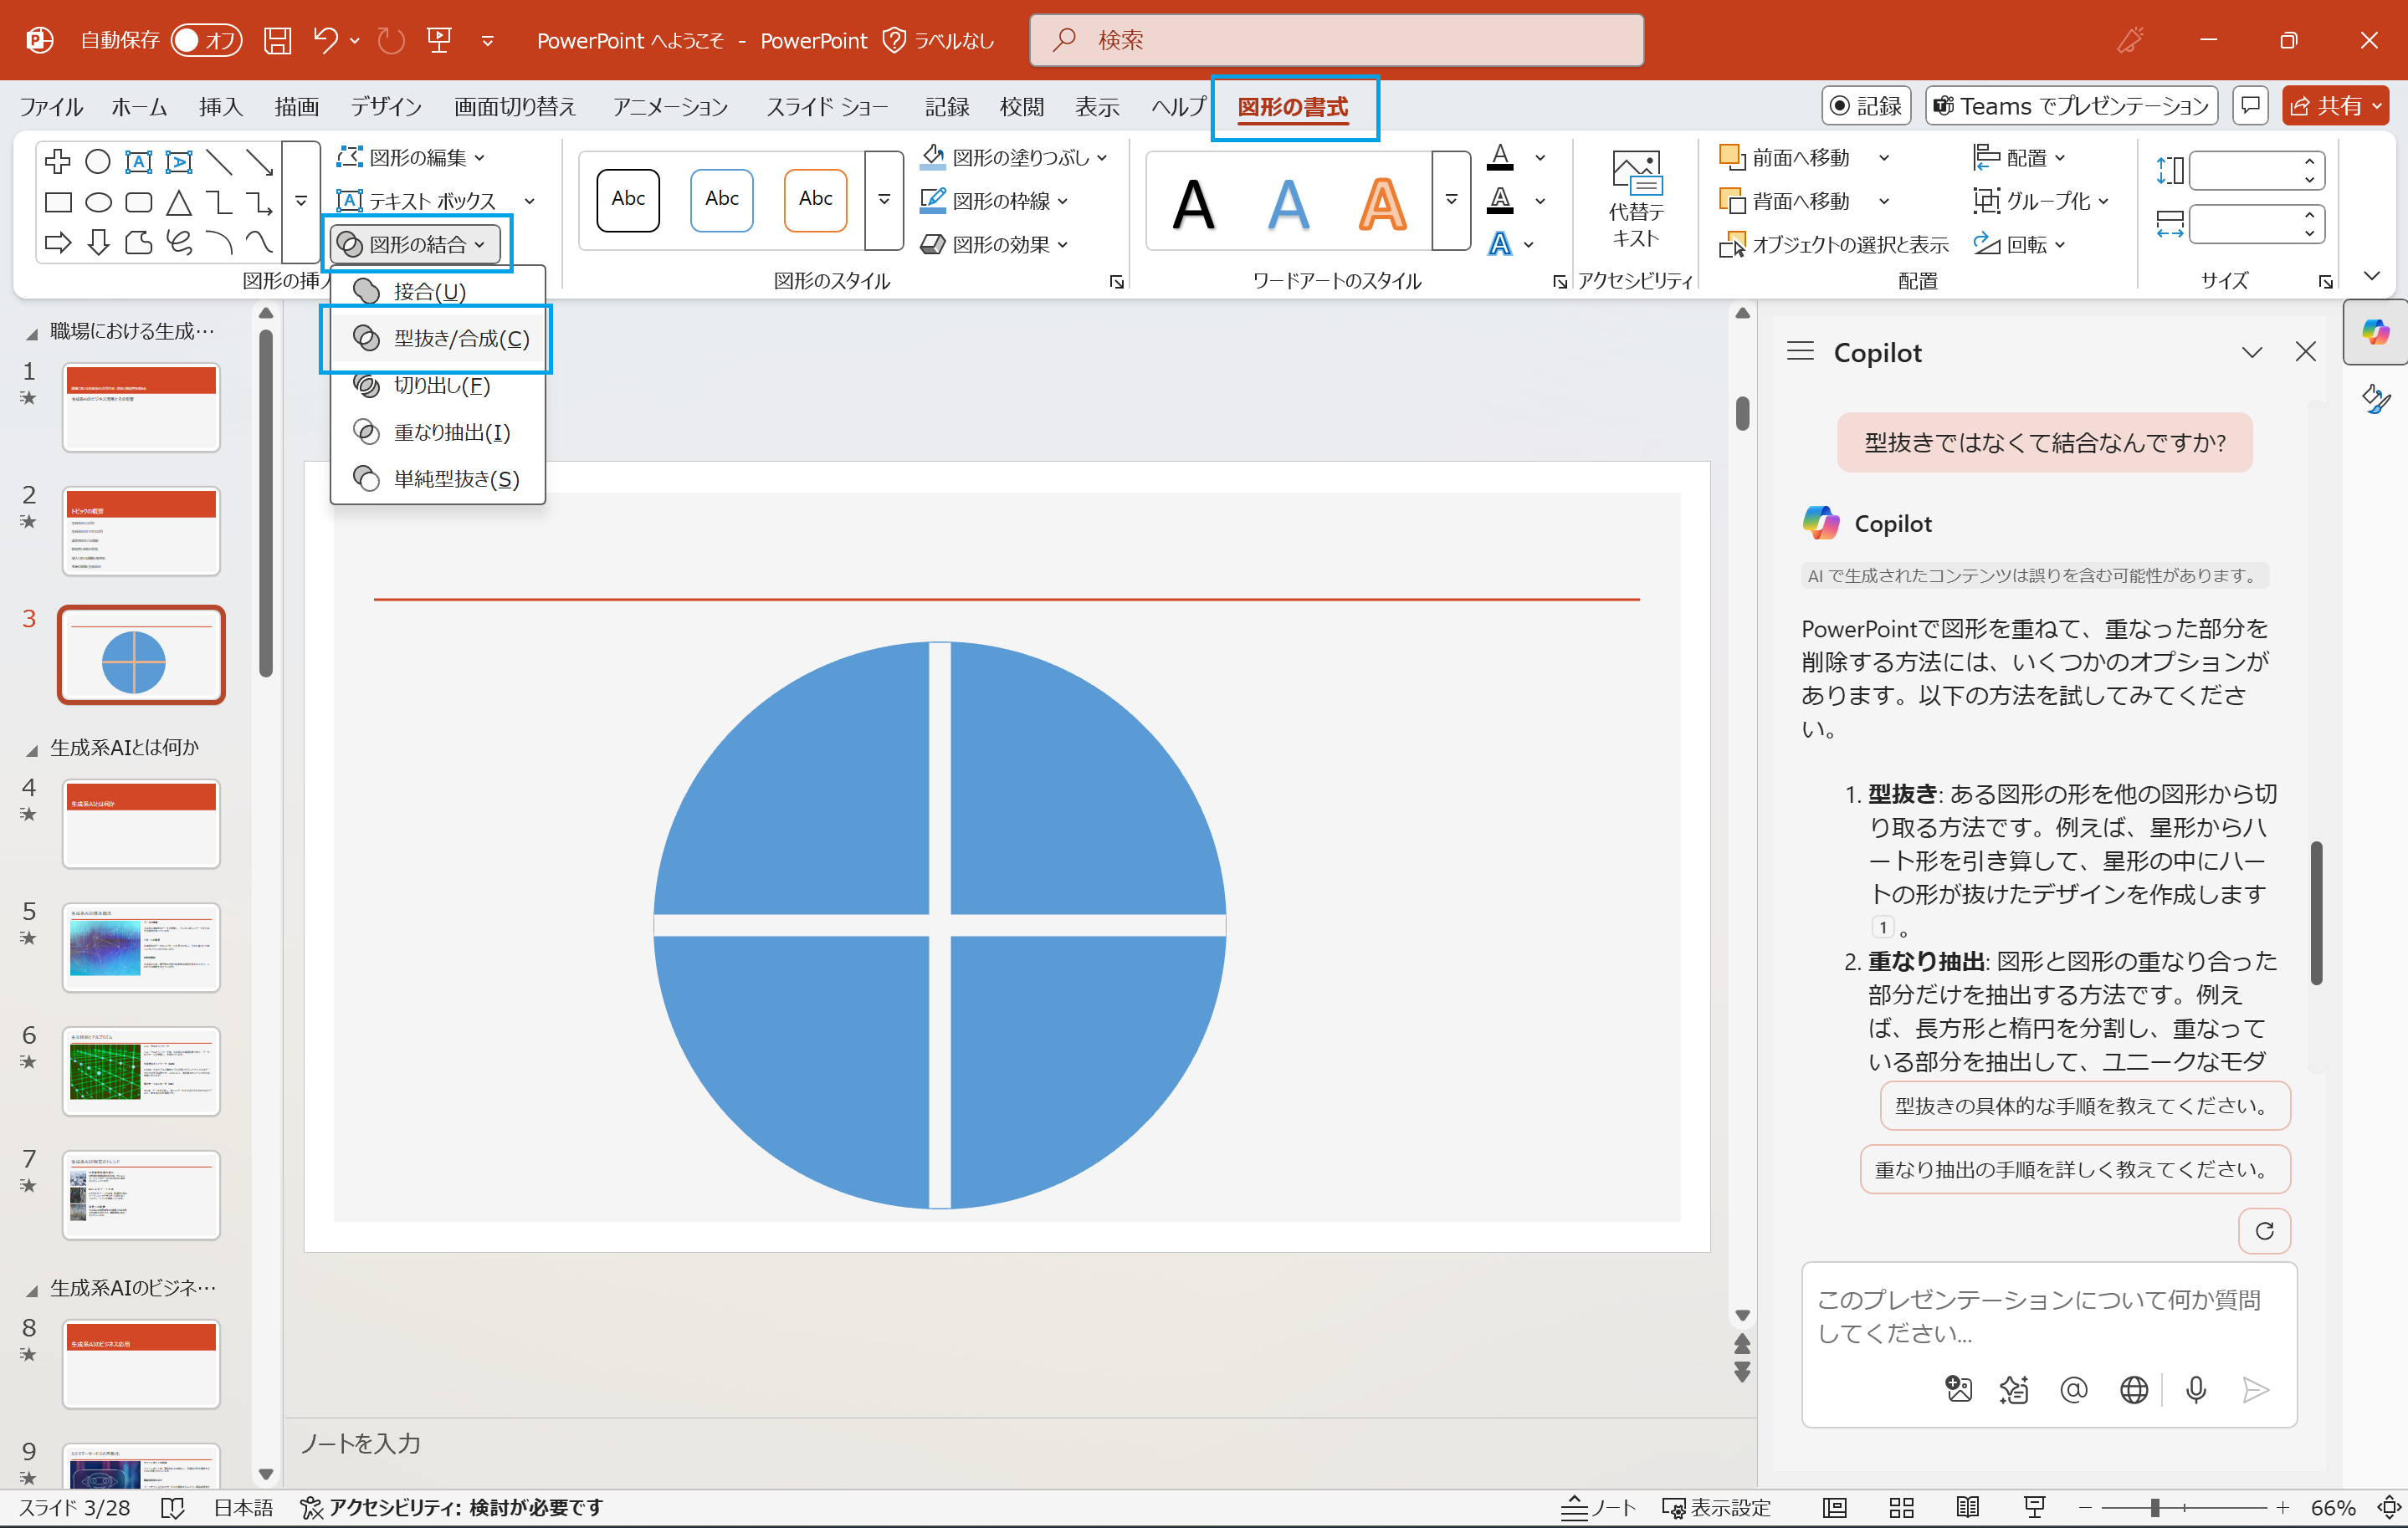Select slide 5 thumbnail
This screenshot has width=2408, height=1528.
[x=141, y=947]
